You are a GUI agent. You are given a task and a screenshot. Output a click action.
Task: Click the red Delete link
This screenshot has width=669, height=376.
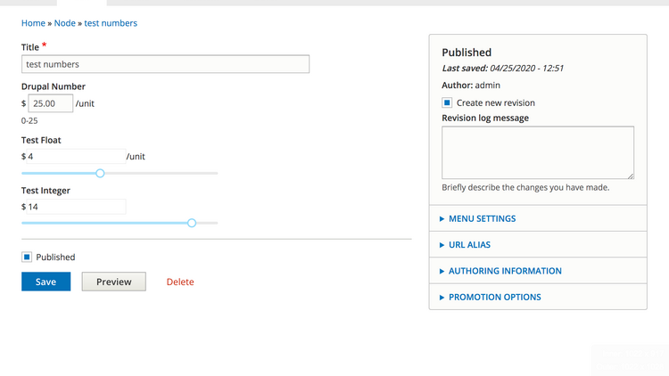pos(179,282)
